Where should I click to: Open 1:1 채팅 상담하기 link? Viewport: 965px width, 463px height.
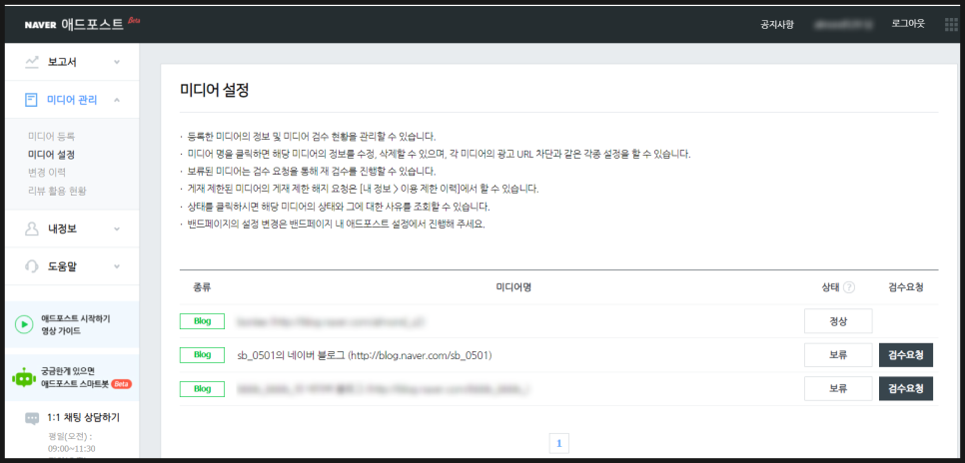[x=83, y=418]
